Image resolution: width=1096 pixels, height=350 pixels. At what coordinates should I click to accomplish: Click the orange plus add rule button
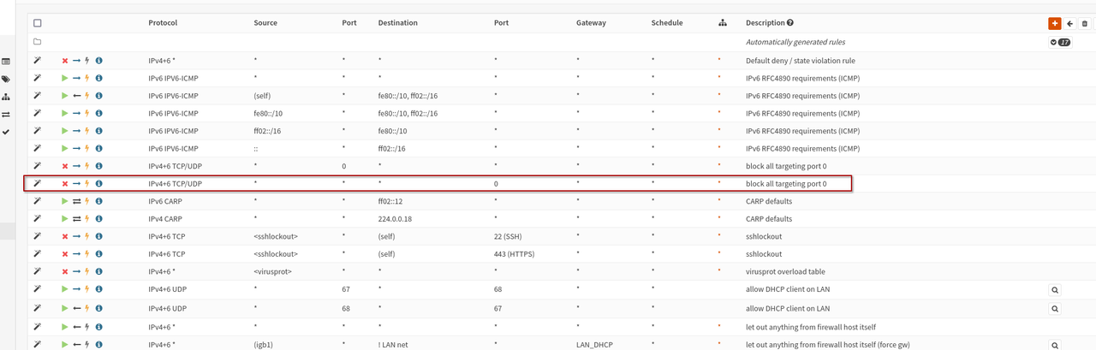[x=1054, y=24]
